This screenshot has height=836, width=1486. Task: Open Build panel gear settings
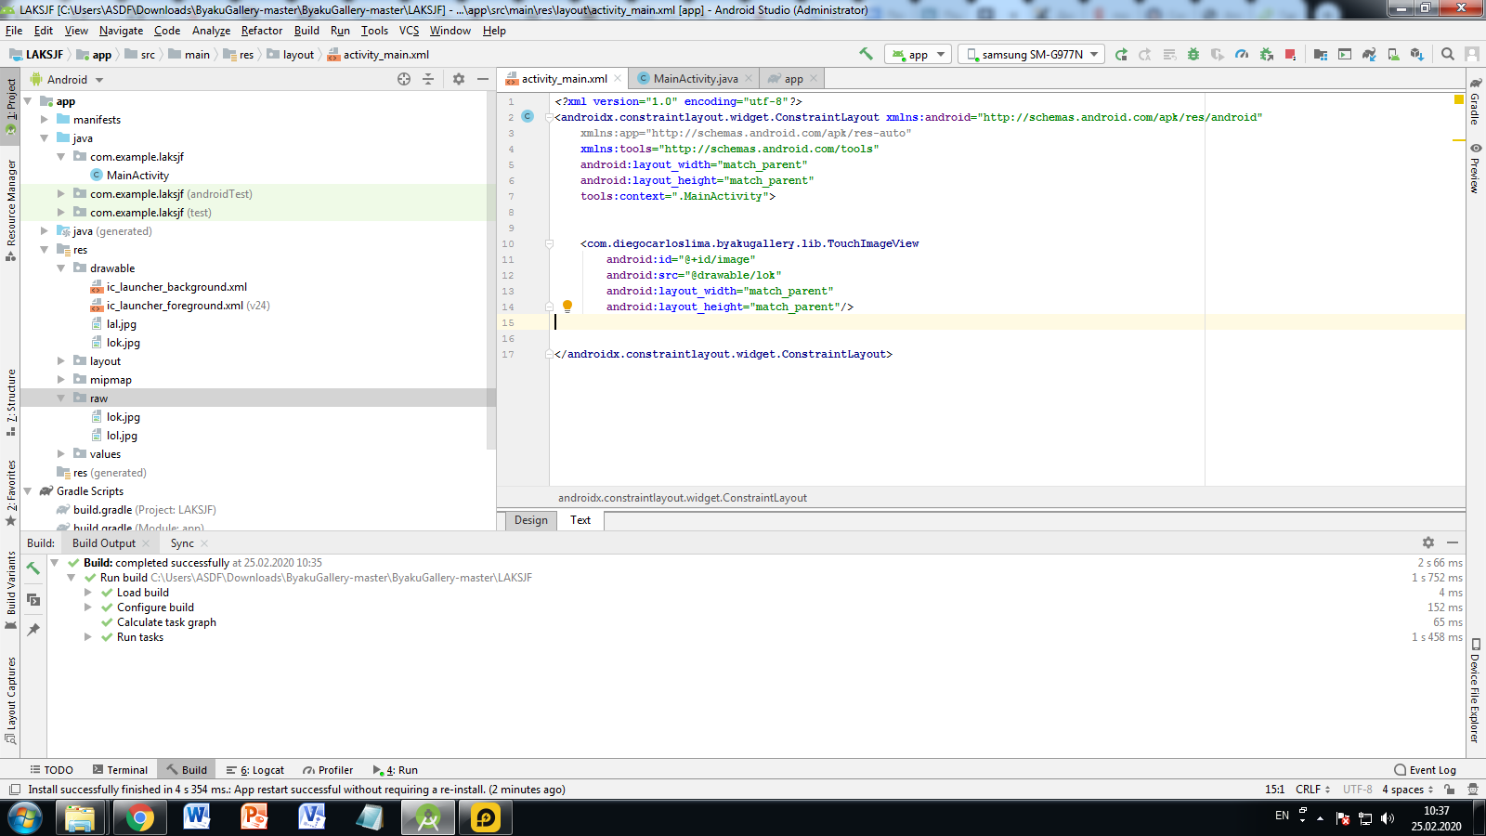[1428, 542]
